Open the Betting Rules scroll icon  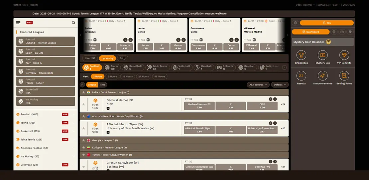344,76
